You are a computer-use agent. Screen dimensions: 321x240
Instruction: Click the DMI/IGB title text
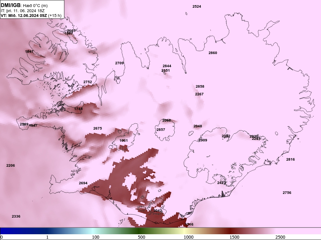pos(11,5)
